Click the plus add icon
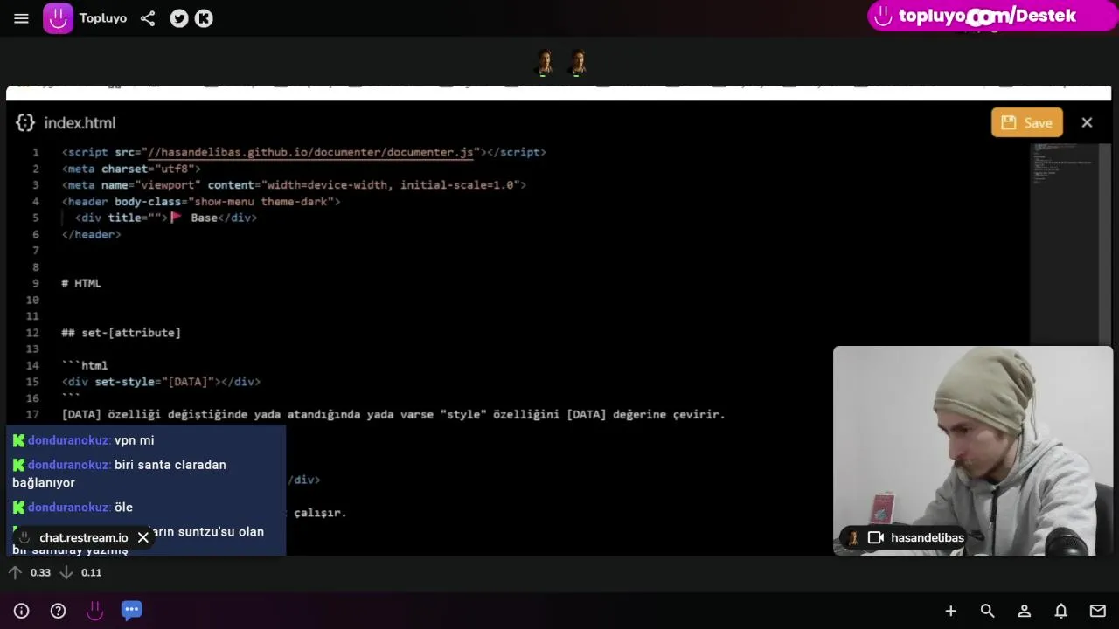The height and width of the screenshot is (629, 1119). pyautogui.click(x=951, y=611)
